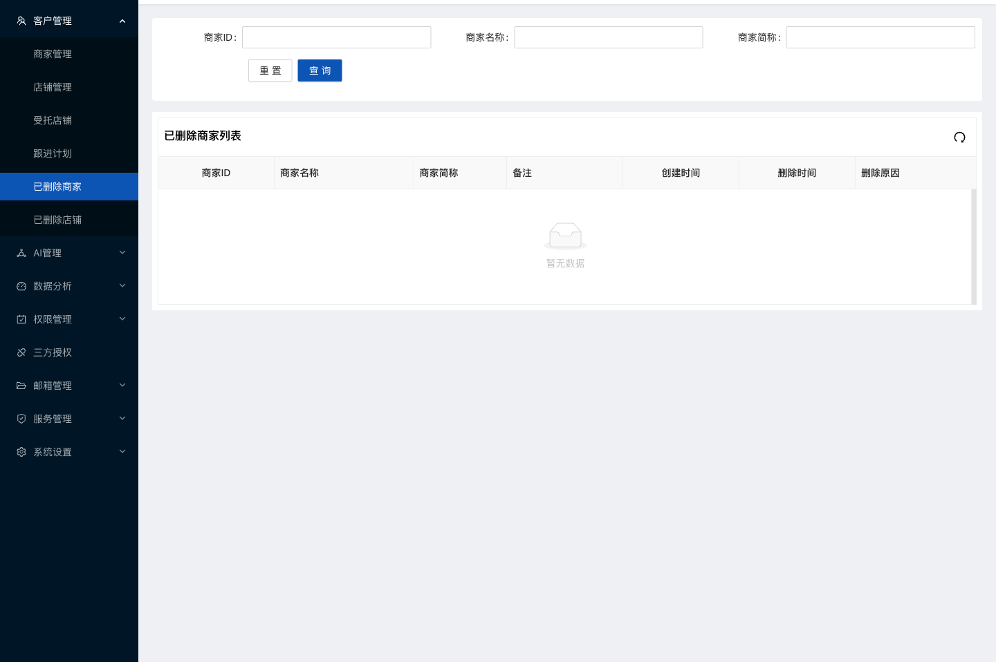Click the 权限管理 menu label

pyautogui.click(x=53, y=319)
